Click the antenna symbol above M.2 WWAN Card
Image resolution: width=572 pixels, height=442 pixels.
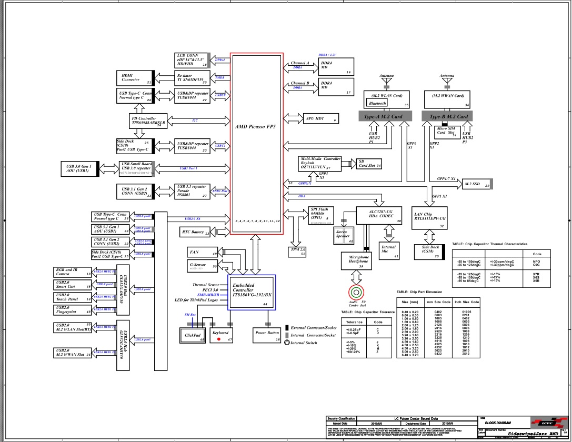(447, 82)
